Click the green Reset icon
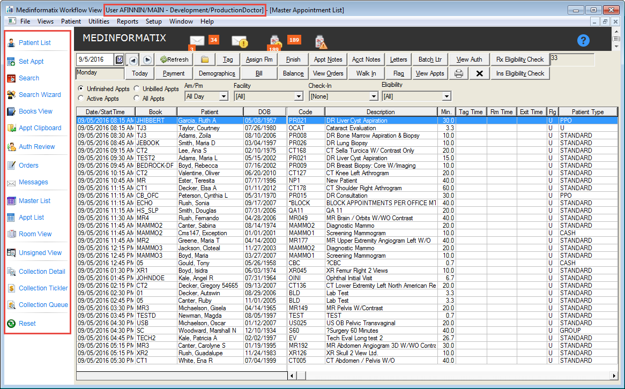Image resolution: width=625 pixels, height=389 pixels. pyautogui.click(x=11, y=324)
